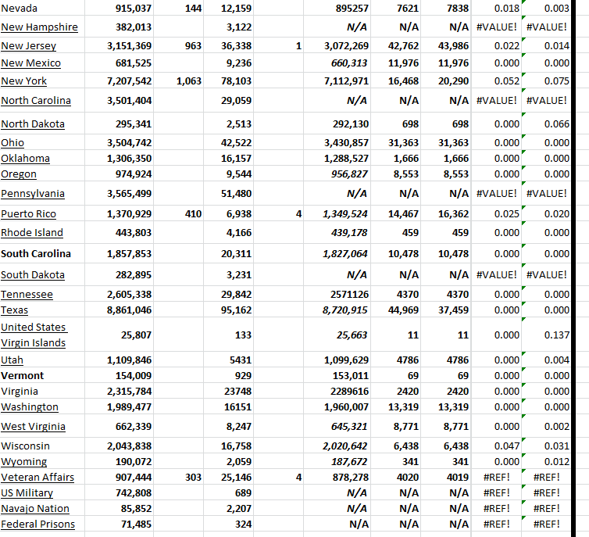Open the Oregon link
589x537 pixels.
[x=19, y=174]
